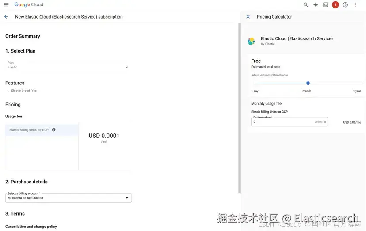Click the Monthly usage fee heading
This screenshot has width=366, height=231.
(267, 104)
